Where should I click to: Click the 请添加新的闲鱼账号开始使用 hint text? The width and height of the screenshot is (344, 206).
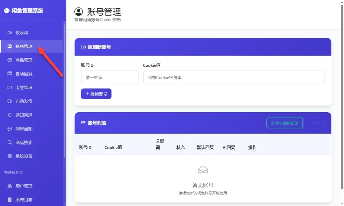pos(203,193)
